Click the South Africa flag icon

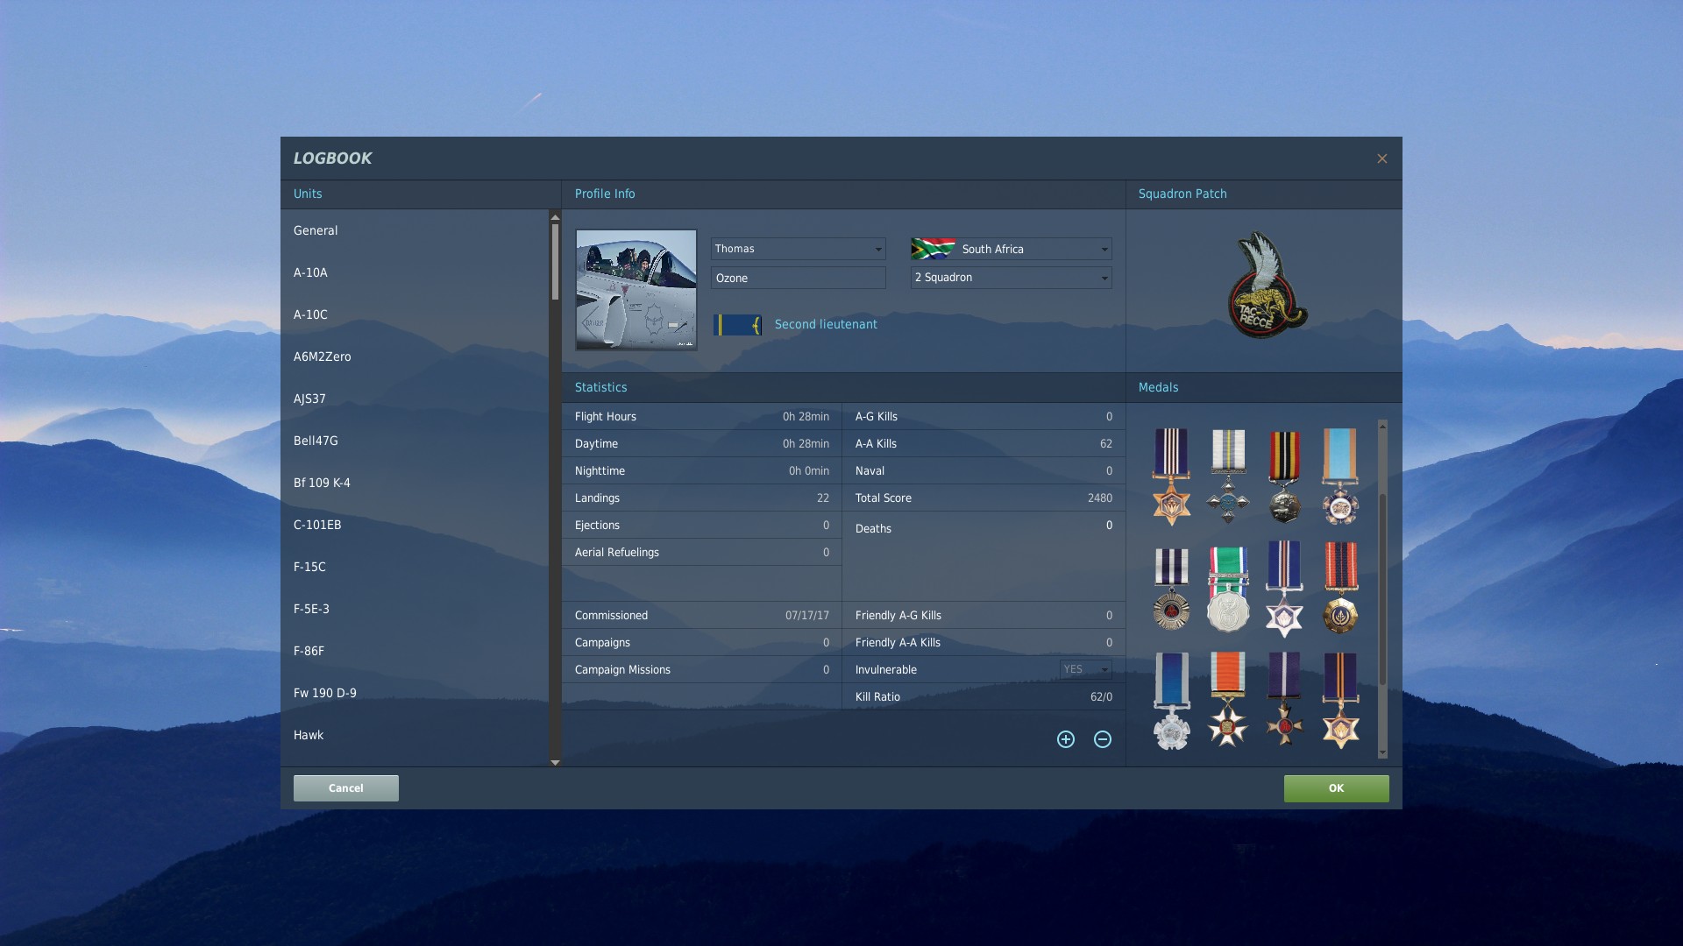coord(933,249)
